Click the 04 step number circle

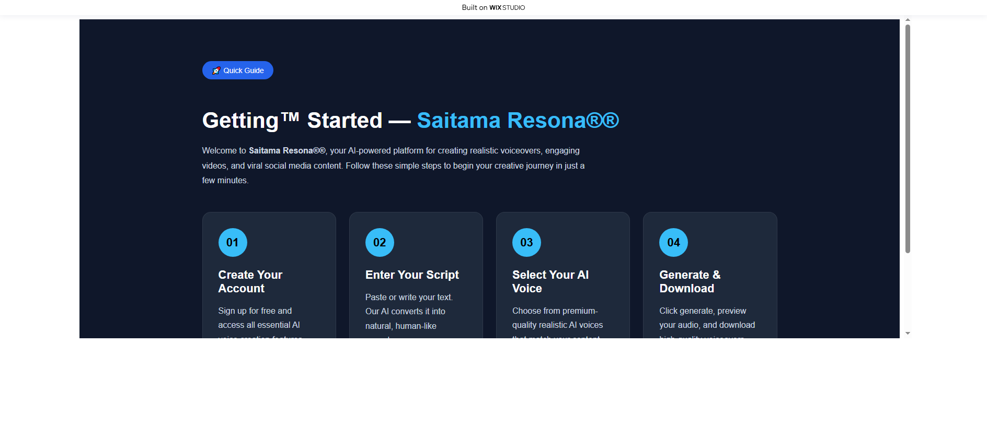click(673, 242)
